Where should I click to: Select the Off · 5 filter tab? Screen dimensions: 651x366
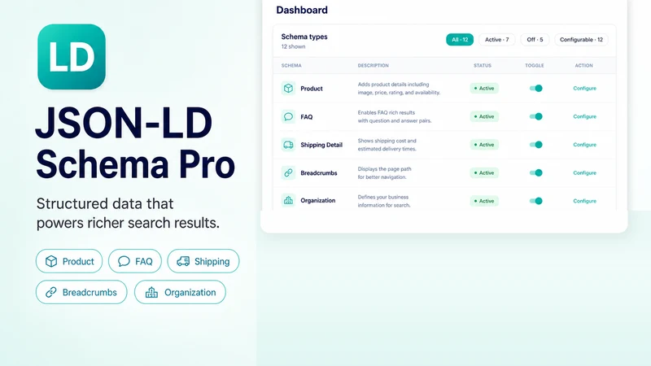pos(535,39)
